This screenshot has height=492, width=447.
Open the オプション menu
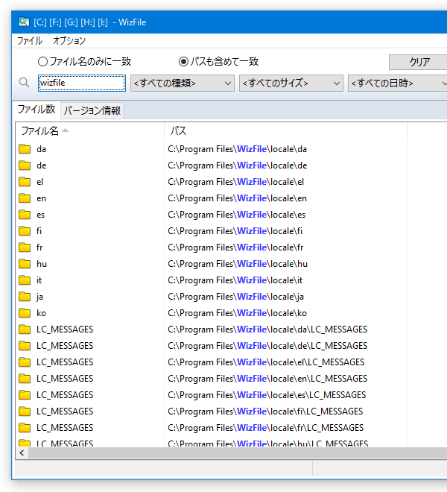pos(69,41)
